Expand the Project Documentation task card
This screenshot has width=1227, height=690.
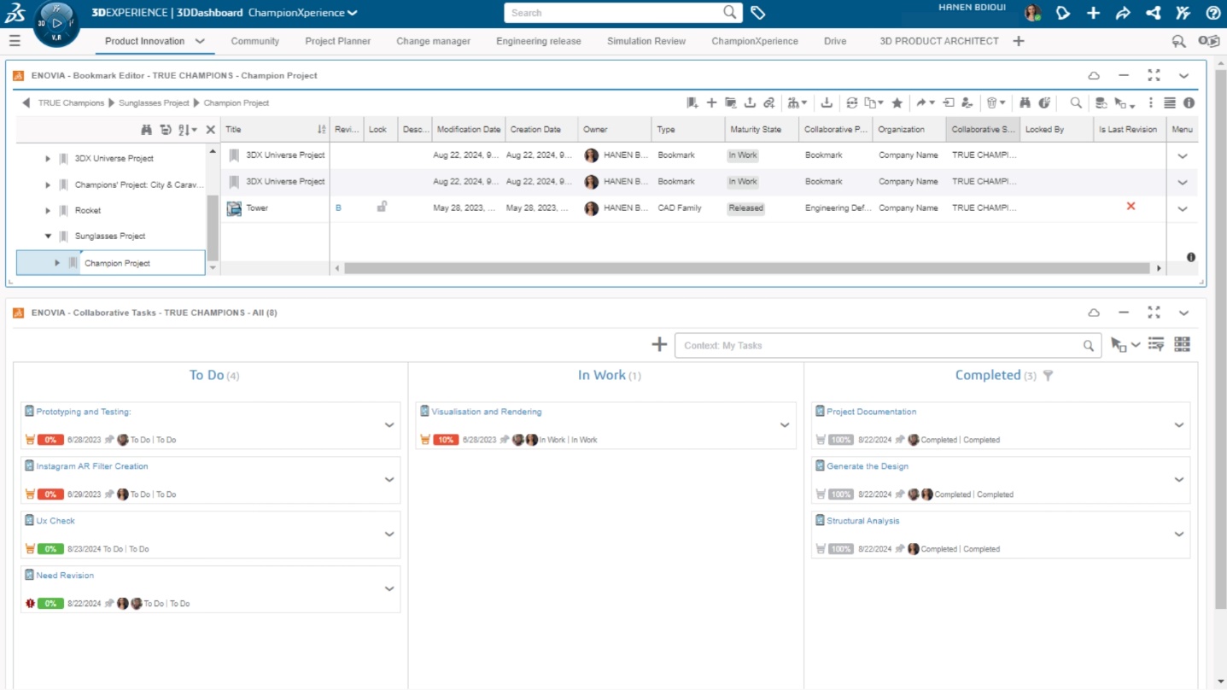point(1179,425)
